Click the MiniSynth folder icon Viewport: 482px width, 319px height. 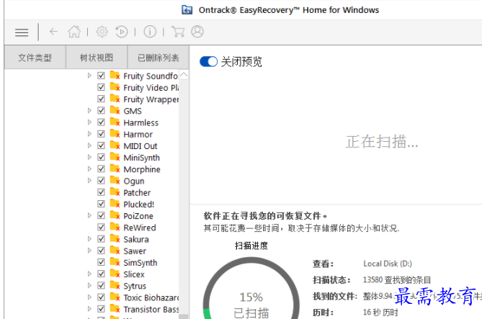coord(115,157)
